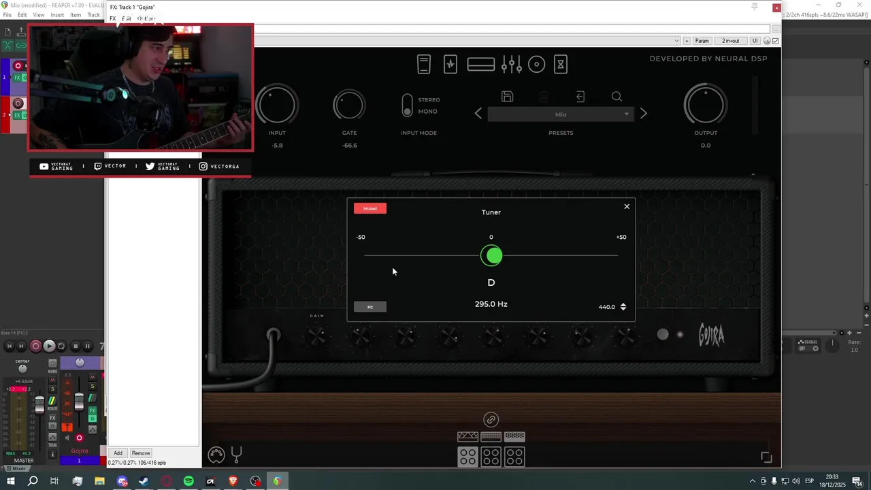Open the Edit menu in REAPER
The height and width of the screenshot is (490, 871).
pos(22,15)
